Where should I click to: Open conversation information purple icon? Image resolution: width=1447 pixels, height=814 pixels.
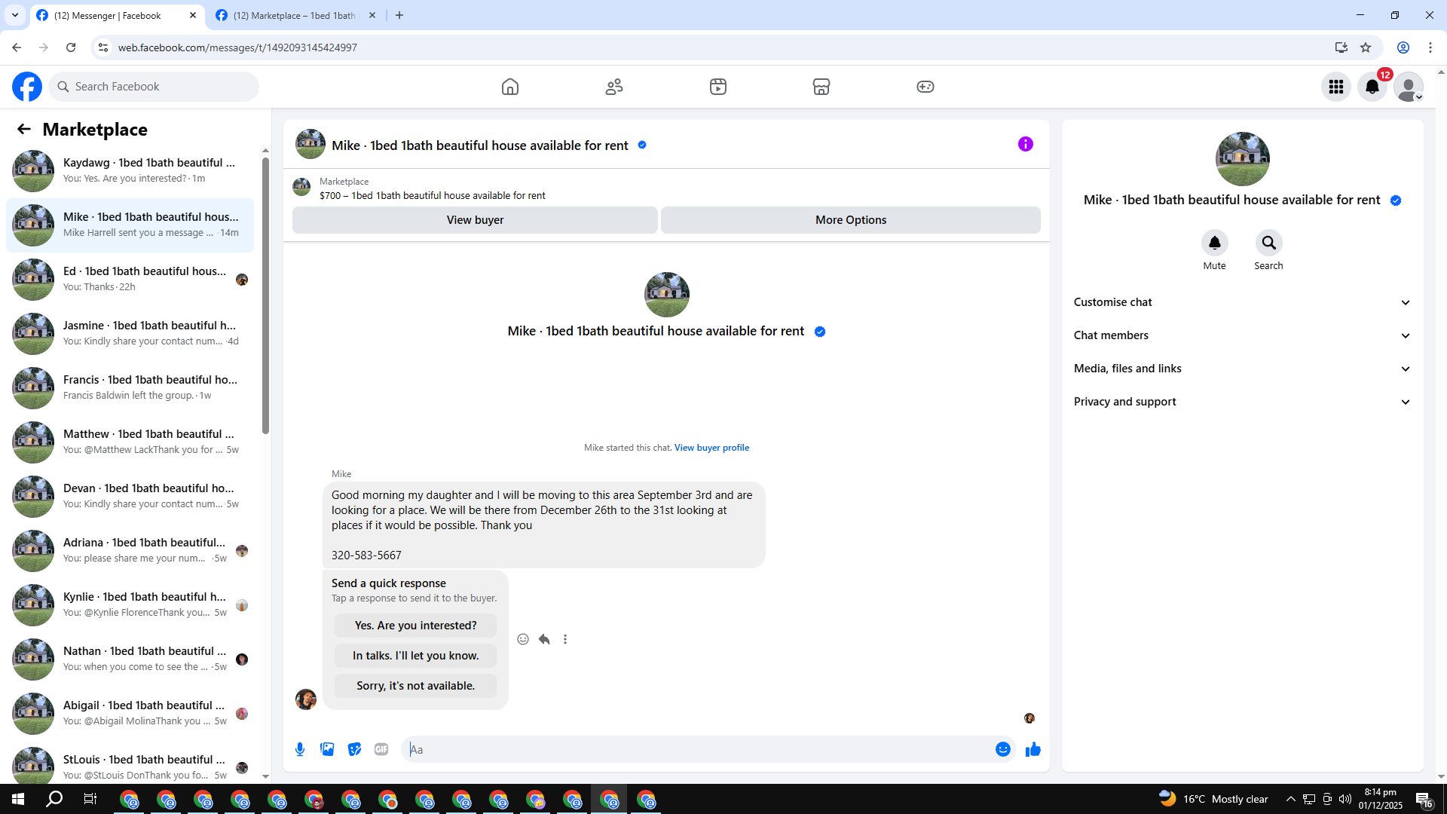(1026, 144)
